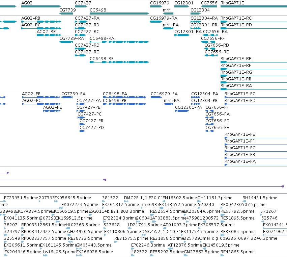Open the CG6498 gene label
287x257 pixels.
[x=98, y=10]
